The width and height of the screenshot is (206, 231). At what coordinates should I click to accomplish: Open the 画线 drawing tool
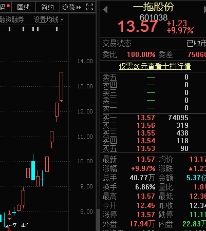click(24, 7)
